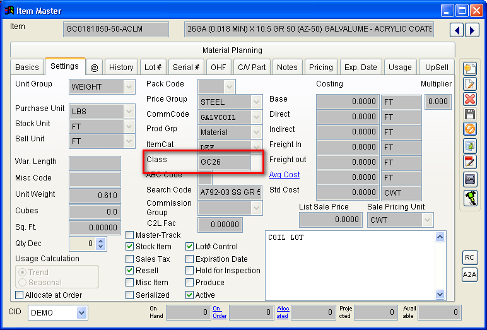Go to previous item with left arrow
487x330 pixels.
[457, 30]
